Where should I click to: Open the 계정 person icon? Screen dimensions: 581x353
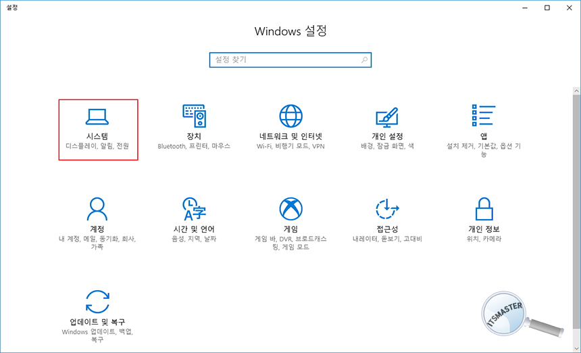[x=97, y=209]
